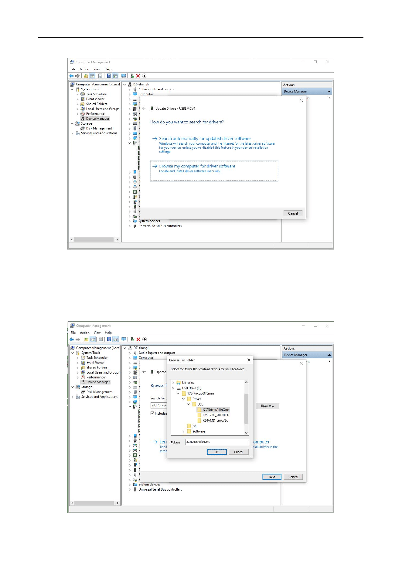Screen dimensions: 402x569
Task: Expand the Software folder in Browse For Folder
Action: tap(183, 432)
